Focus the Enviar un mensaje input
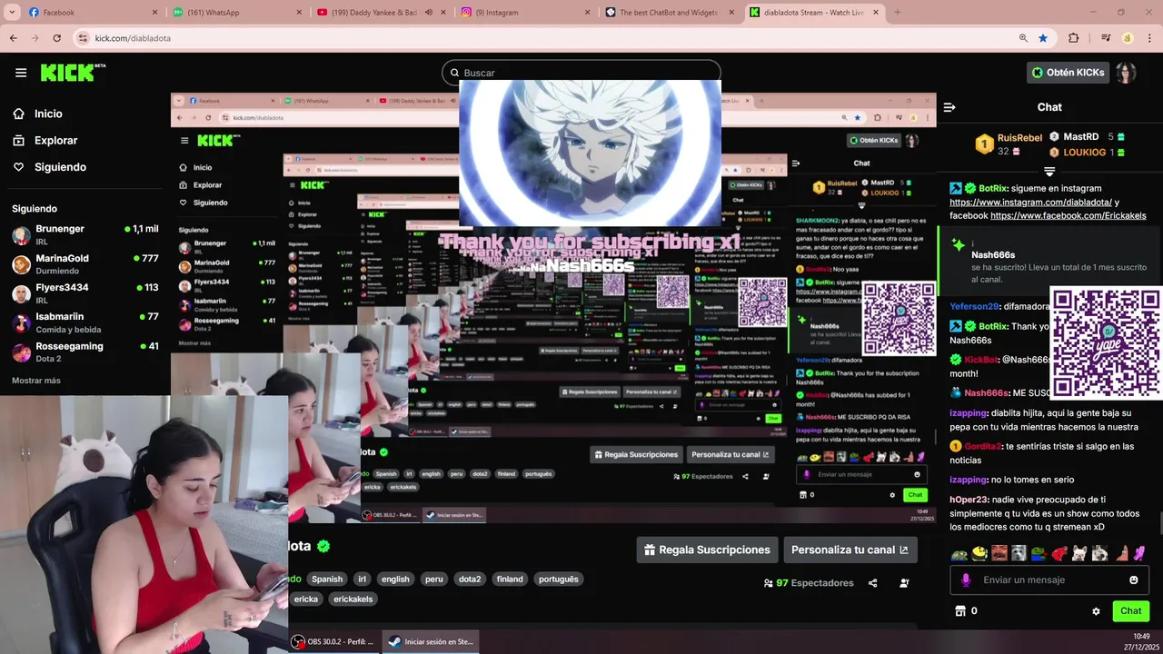 [1049, 580]
